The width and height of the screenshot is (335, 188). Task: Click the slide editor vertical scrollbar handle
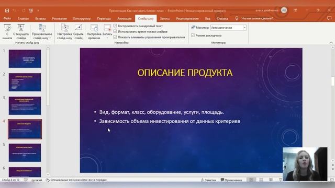333,81
